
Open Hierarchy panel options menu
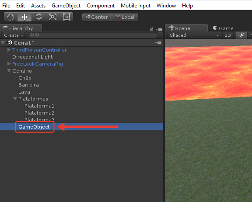(x=159, y=29)
